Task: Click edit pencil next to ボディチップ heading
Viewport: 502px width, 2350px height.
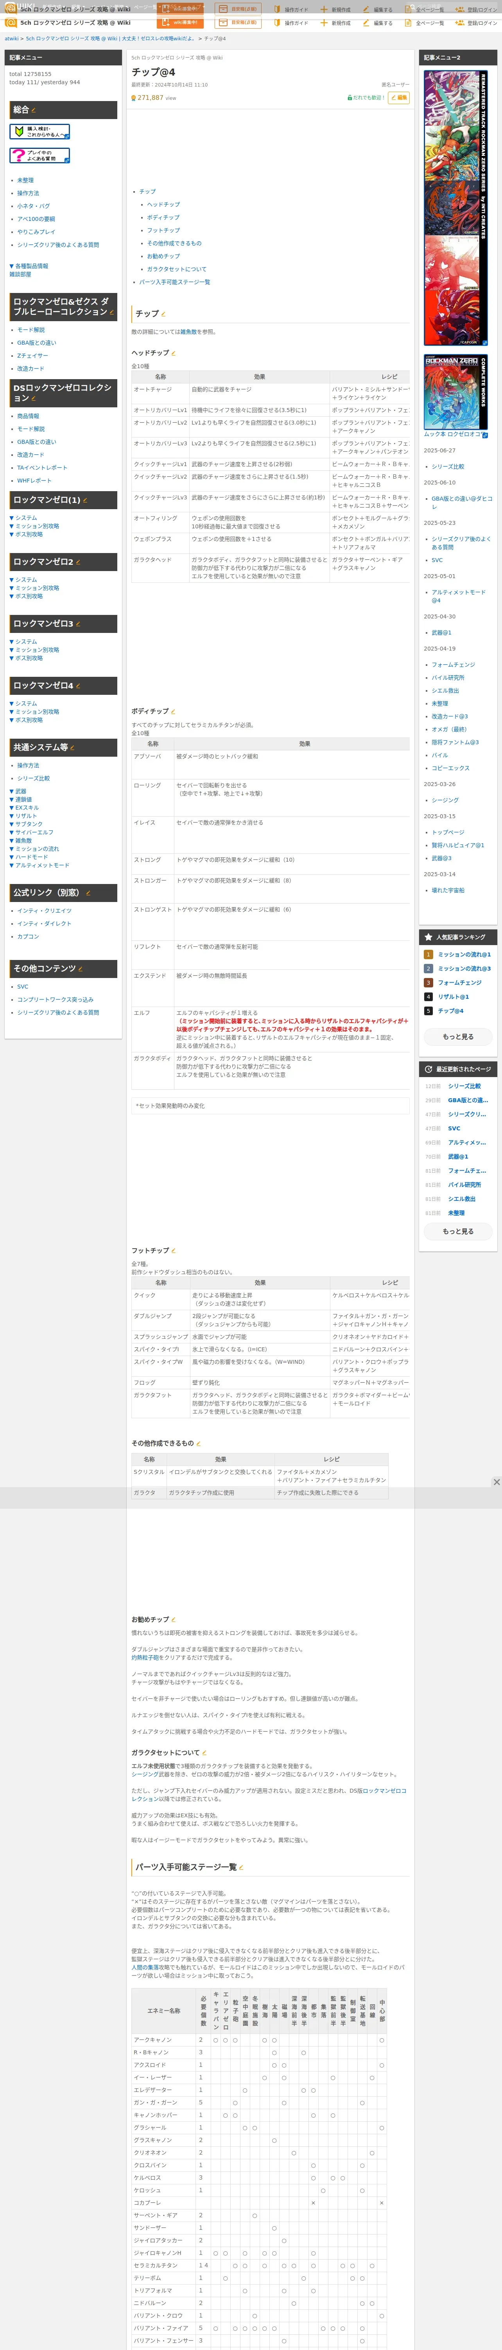Action: pyautogui.click(x=174, y=712)
